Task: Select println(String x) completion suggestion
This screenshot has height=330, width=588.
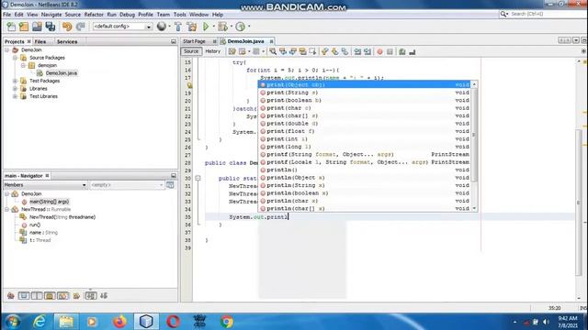Action: pos(365,185)
